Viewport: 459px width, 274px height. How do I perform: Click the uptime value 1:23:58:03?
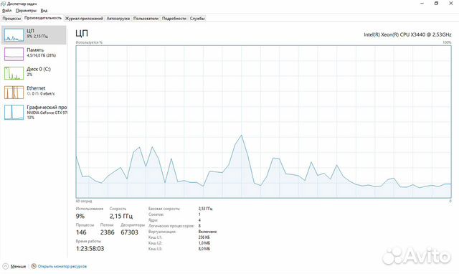90,248
